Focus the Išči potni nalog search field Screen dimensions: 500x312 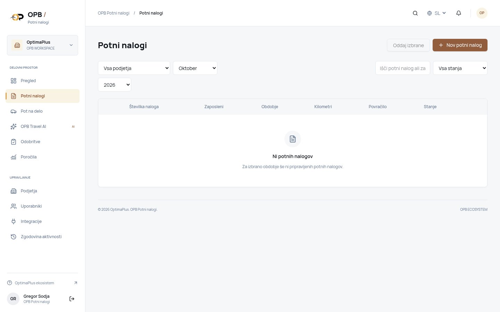[x=403, y=68]
